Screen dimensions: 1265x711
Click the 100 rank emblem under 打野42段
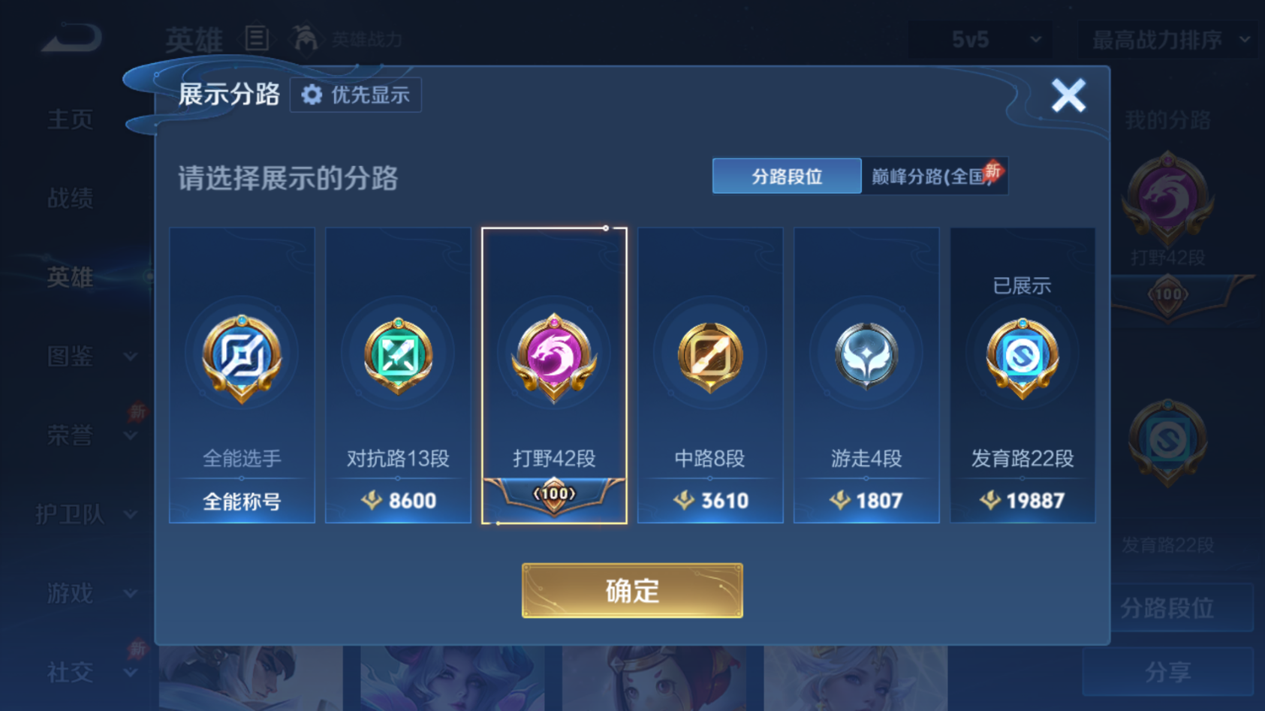(x=554, y=496)
